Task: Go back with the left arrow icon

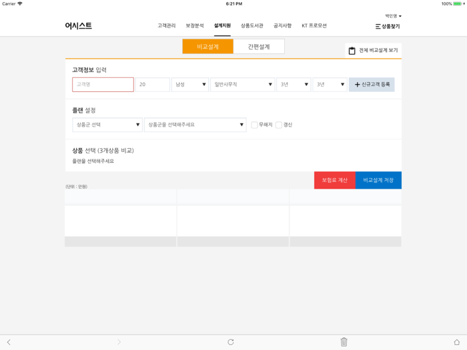Action: 9,342
